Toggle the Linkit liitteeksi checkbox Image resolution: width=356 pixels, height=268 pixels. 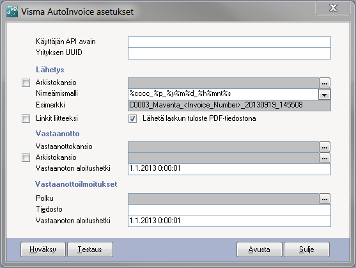point(26,118)
